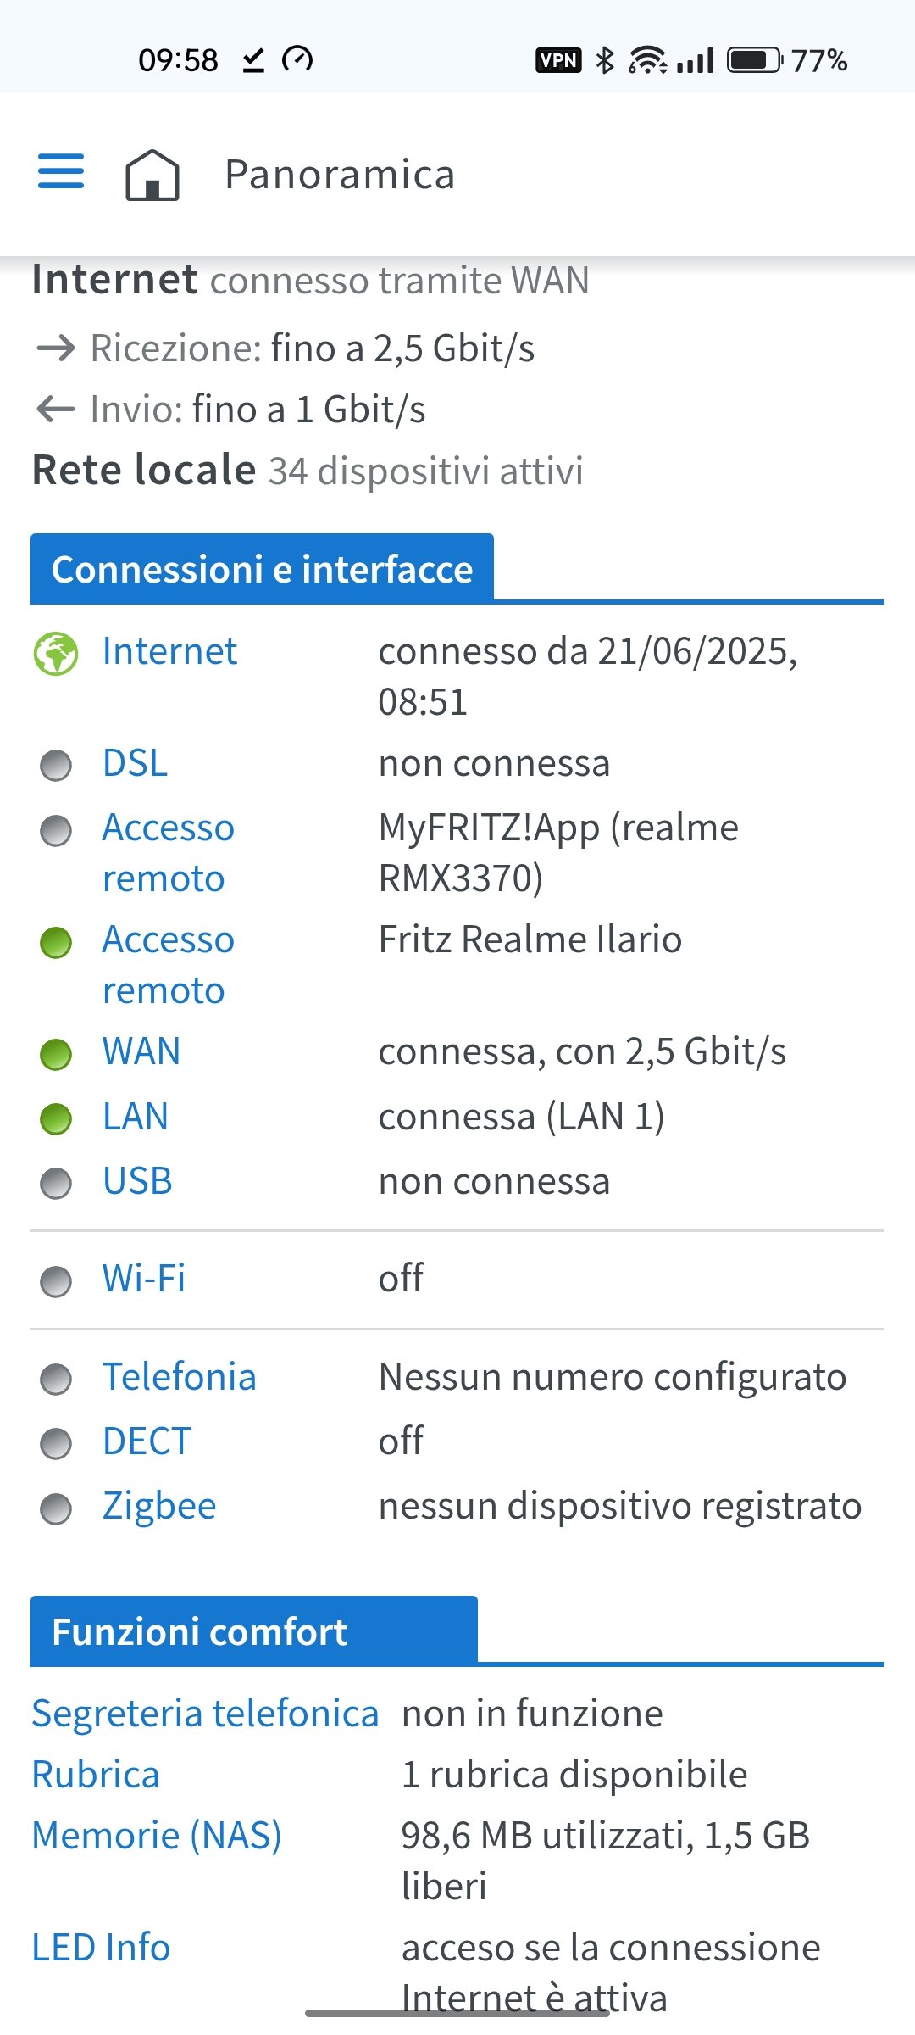Tap the grey status dot beside DSL
This screenshot has height=2035, width=915.
tap(56, 766)
